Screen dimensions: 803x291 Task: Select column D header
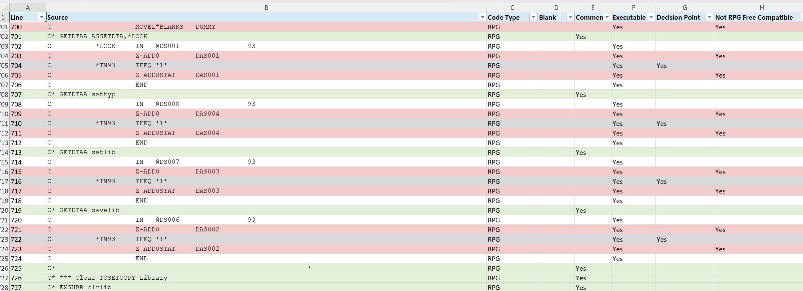[x=556, y=8]
